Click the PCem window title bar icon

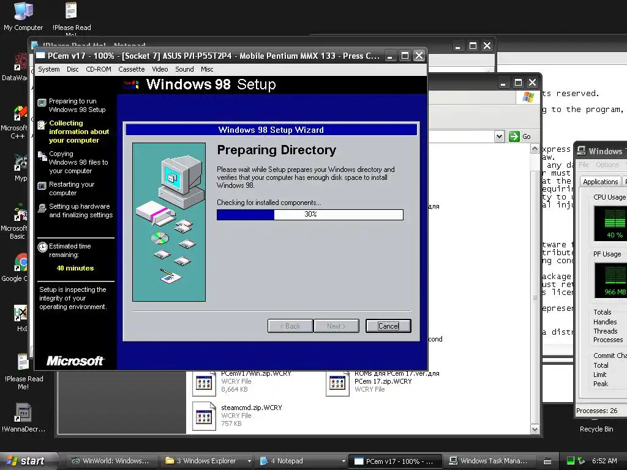click(40, 56)
